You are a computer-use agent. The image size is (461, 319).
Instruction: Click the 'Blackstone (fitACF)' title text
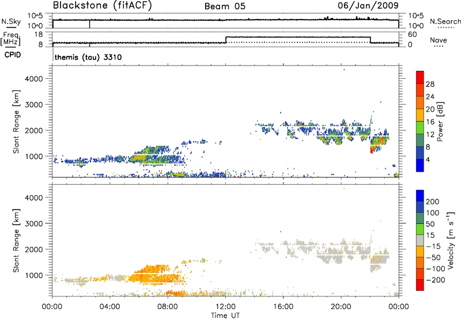pyautogui.click(x=103, y=6)
